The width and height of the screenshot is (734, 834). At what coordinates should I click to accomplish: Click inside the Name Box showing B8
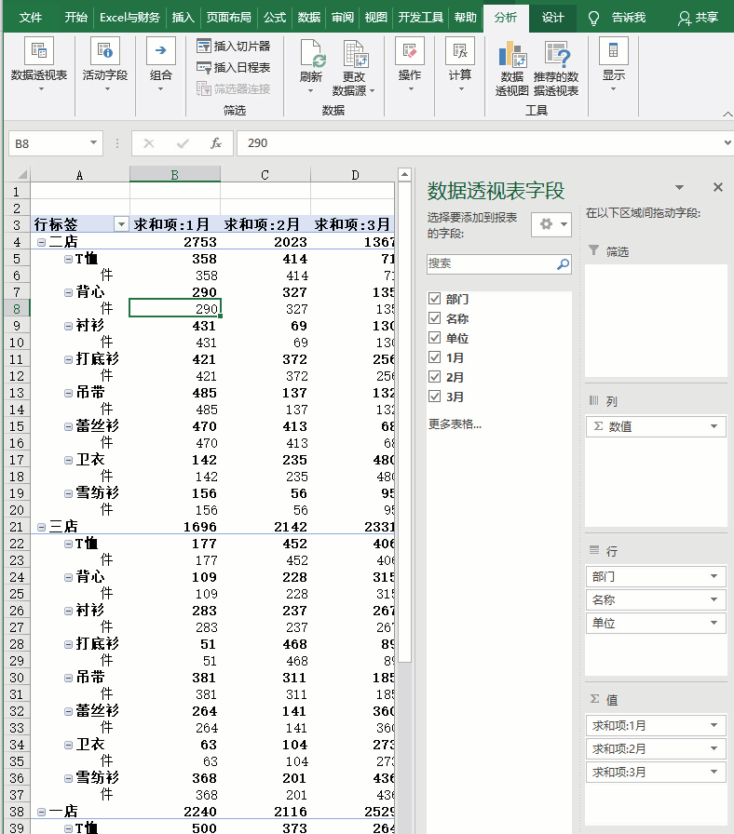click(48, 143)
